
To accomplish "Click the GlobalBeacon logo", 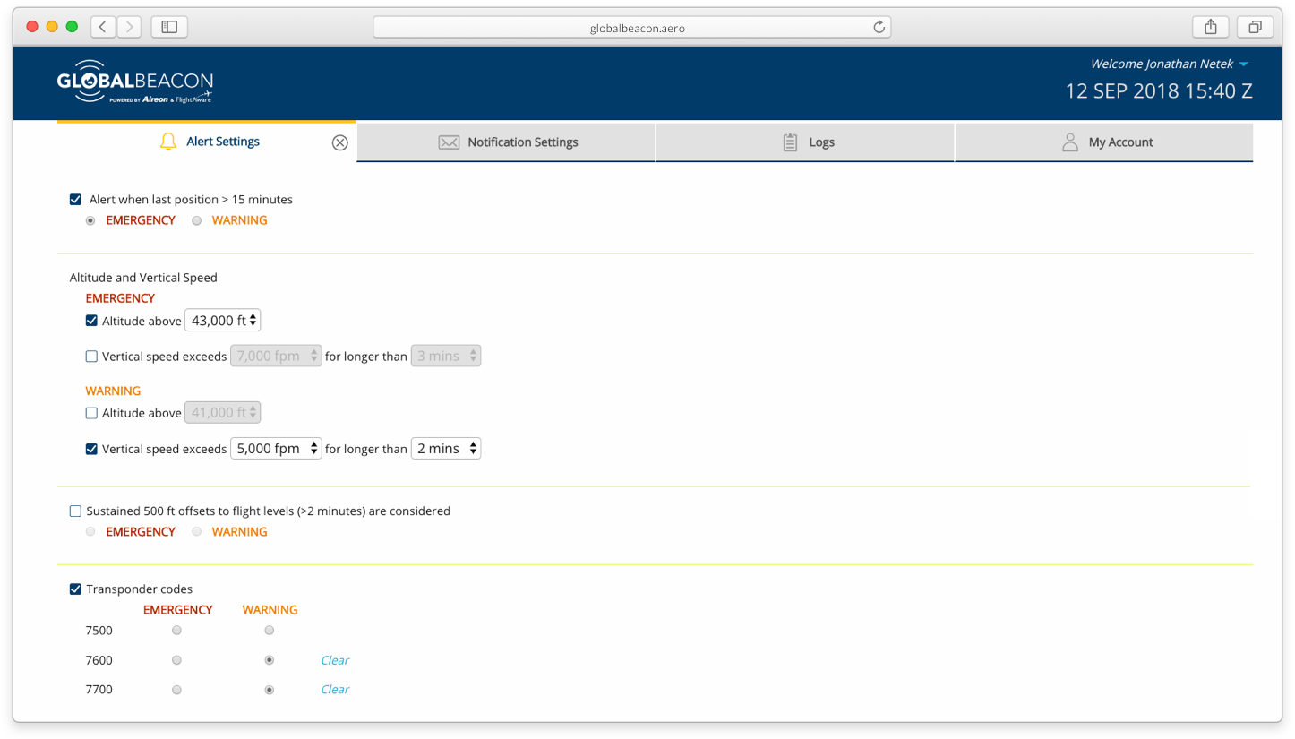I will point(134,83).
